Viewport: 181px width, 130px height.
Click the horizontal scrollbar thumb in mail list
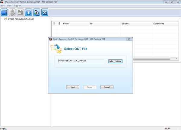tap(151, 59)
